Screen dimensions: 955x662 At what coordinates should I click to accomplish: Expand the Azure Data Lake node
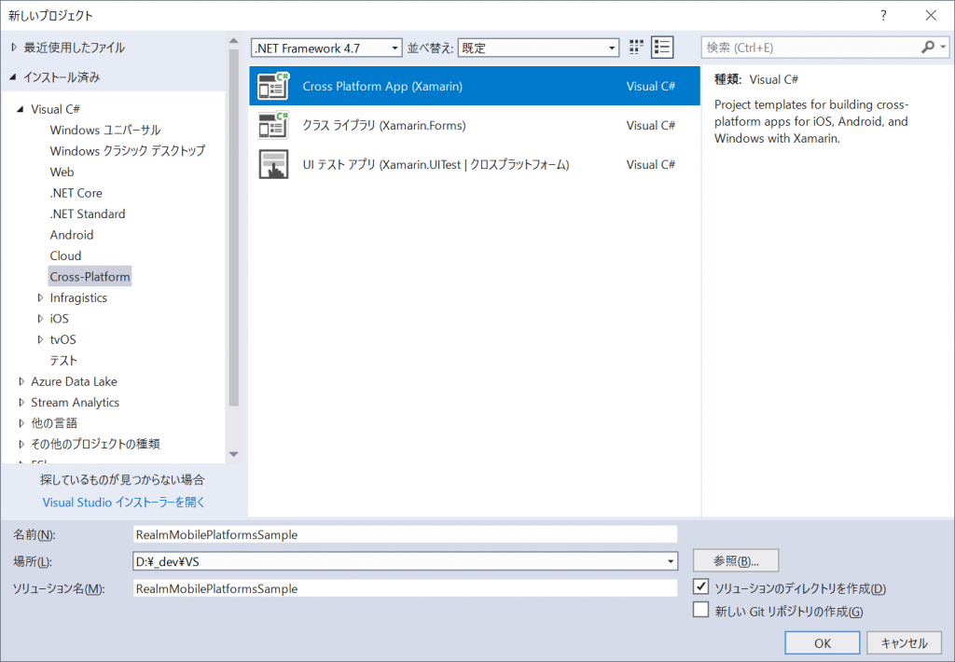21,381
